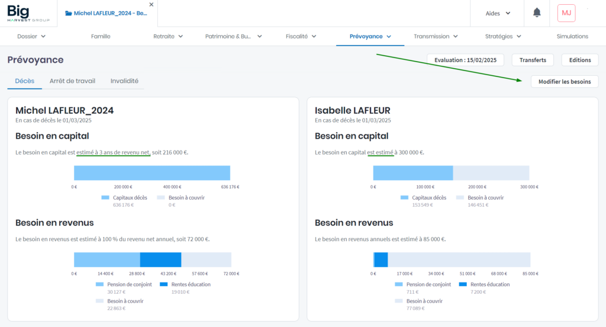Open the Editions button

pos(580,60)
